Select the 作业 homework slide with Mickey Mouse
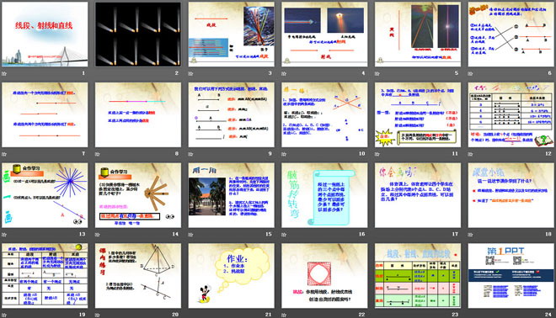 click(x=231, y=275)
